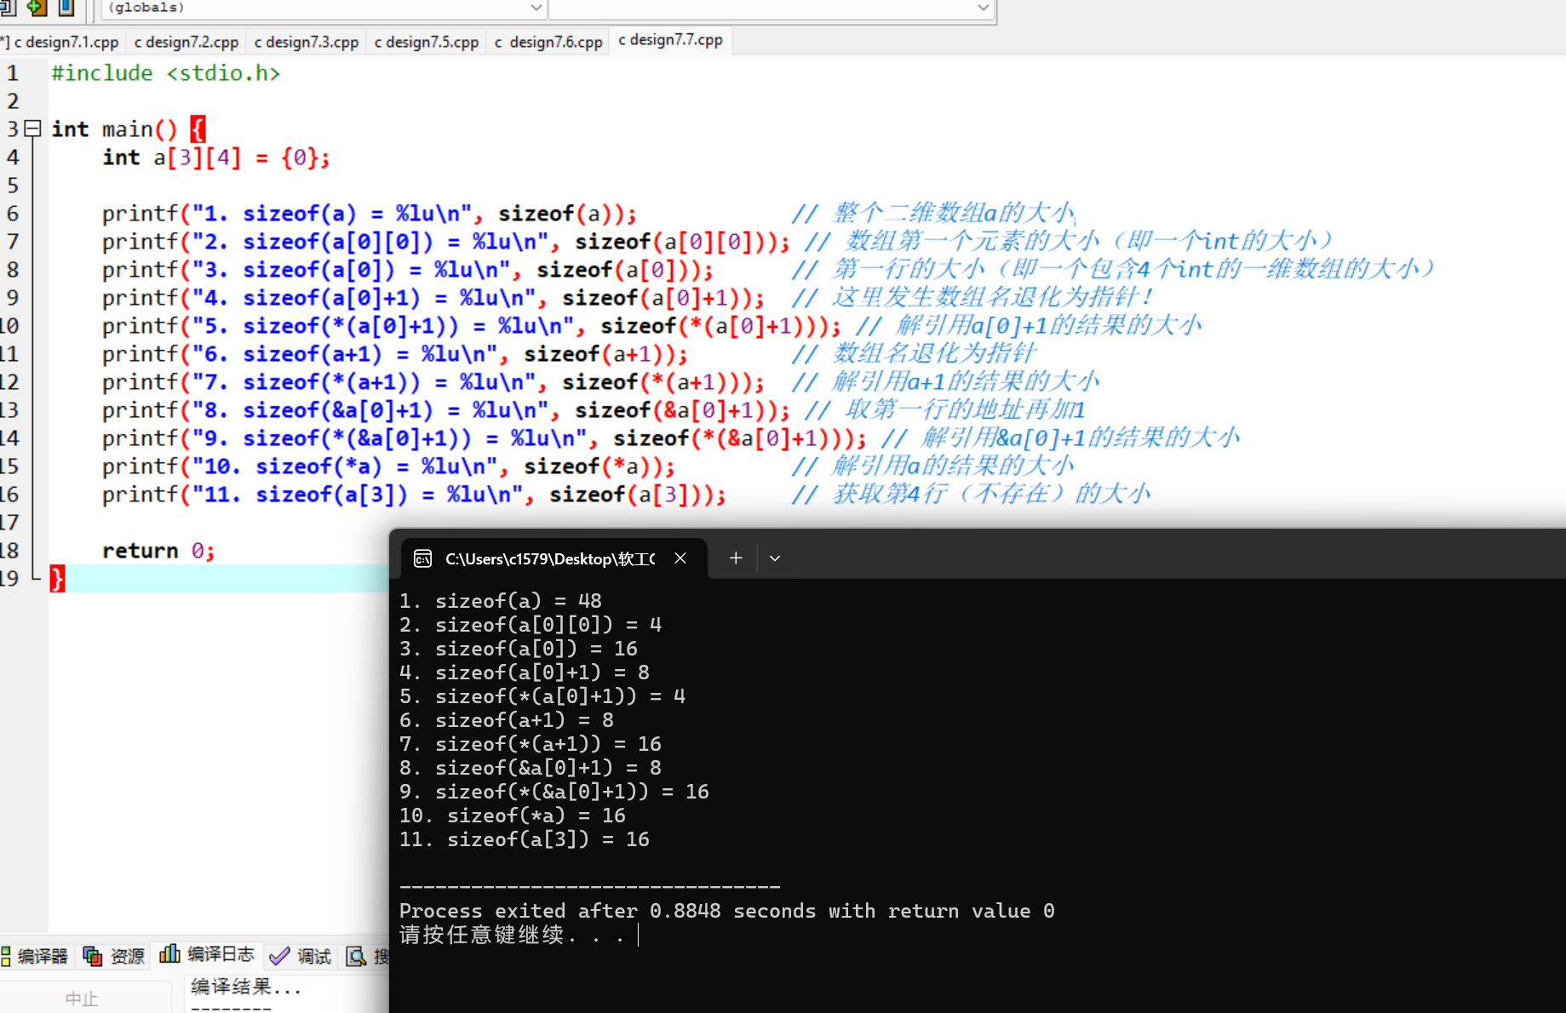This screenshot has width=1566, height=1013.
Task: Open a new terminal tab
Action: (736, 558)
